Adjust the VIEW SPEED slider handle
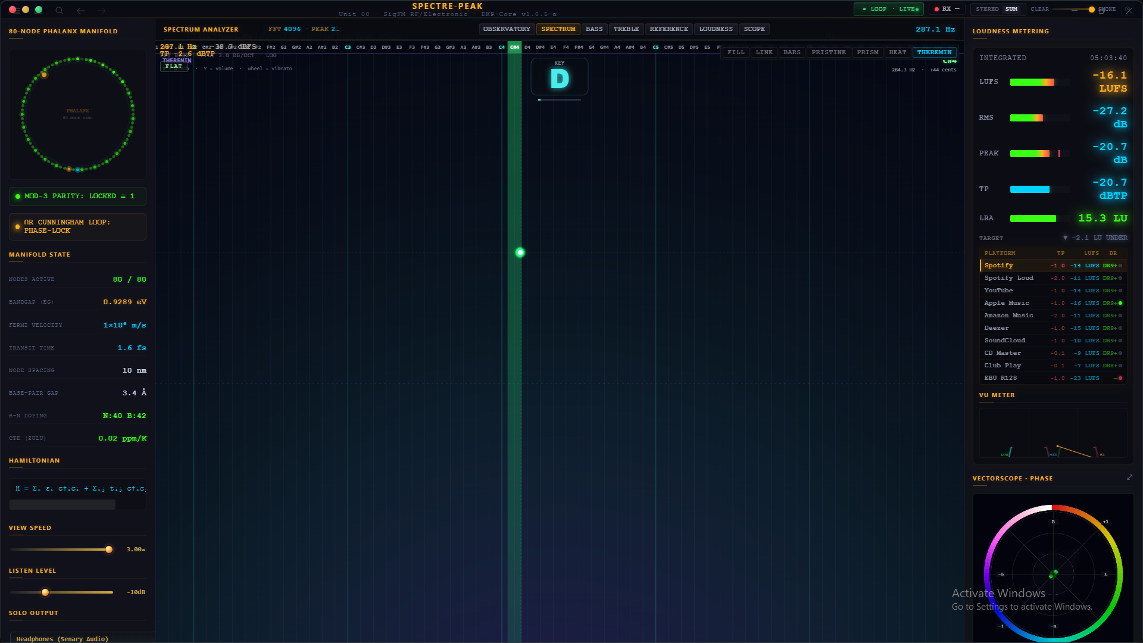The height and width of the screenshot is (643, 1143). [x=109, y=550]
